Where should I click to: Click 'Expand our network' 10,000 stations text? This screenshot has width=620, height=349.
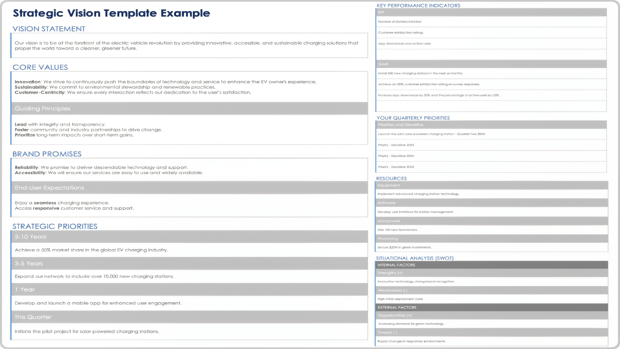[94, 277]
